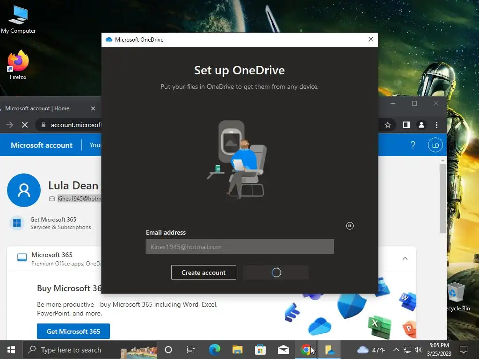
Task: Switch to Chrome on the taskbar
Action: 306,350
